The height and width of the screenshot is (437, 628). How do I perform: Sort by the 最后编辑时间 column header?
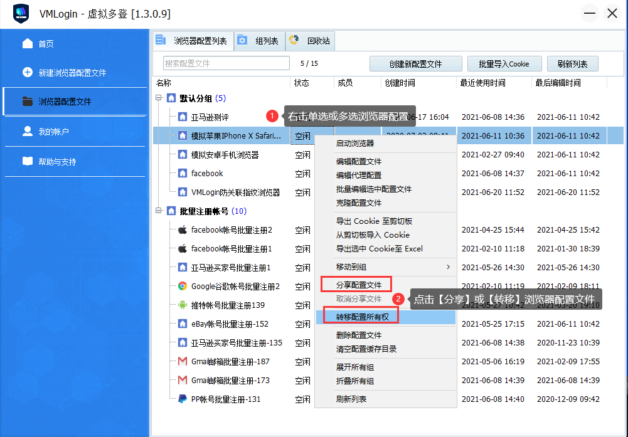point(569,83)
